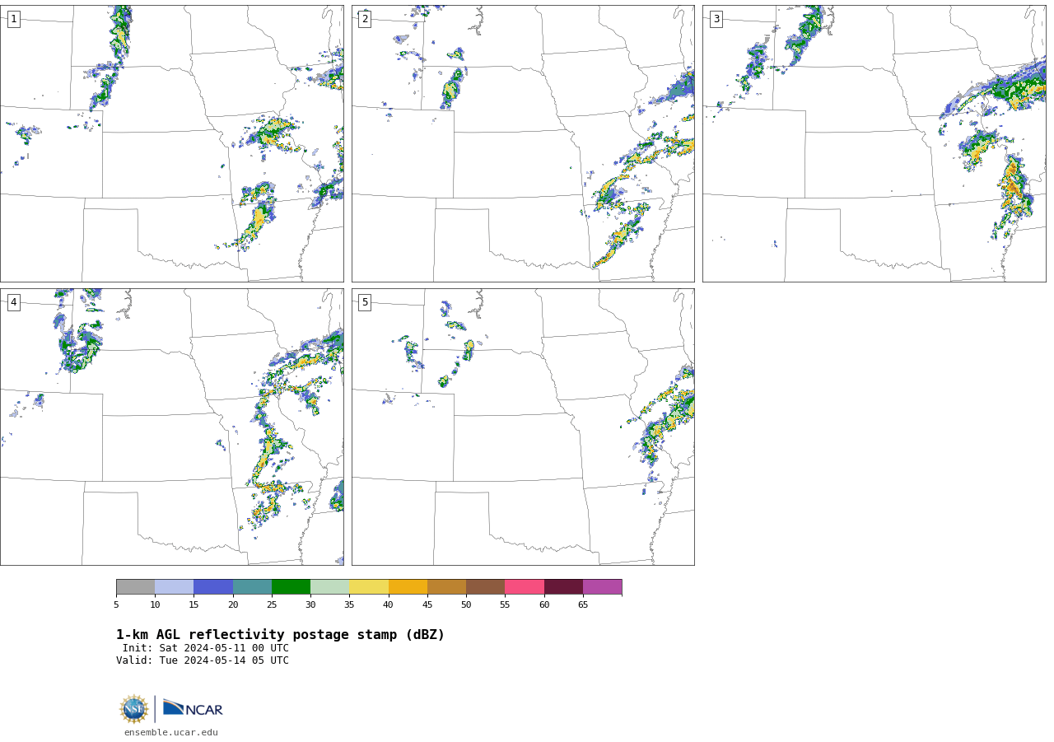Click the 'Init: Sat 2024-05-11 00 UTC' text
This screenshot has width=1054, height=742.
[x=206, y=648]
